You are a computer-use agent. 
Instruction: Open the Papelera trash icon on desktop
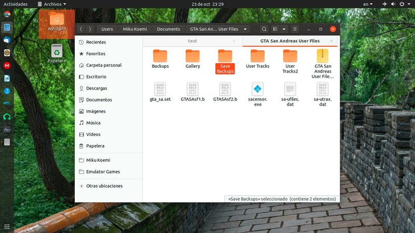point(57,51)
